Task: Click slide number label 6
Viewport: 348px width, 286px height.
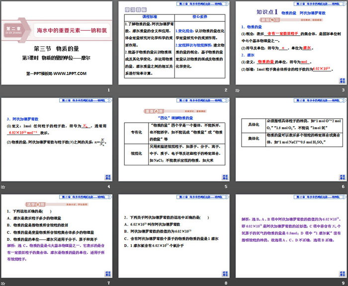Action: 343,187
